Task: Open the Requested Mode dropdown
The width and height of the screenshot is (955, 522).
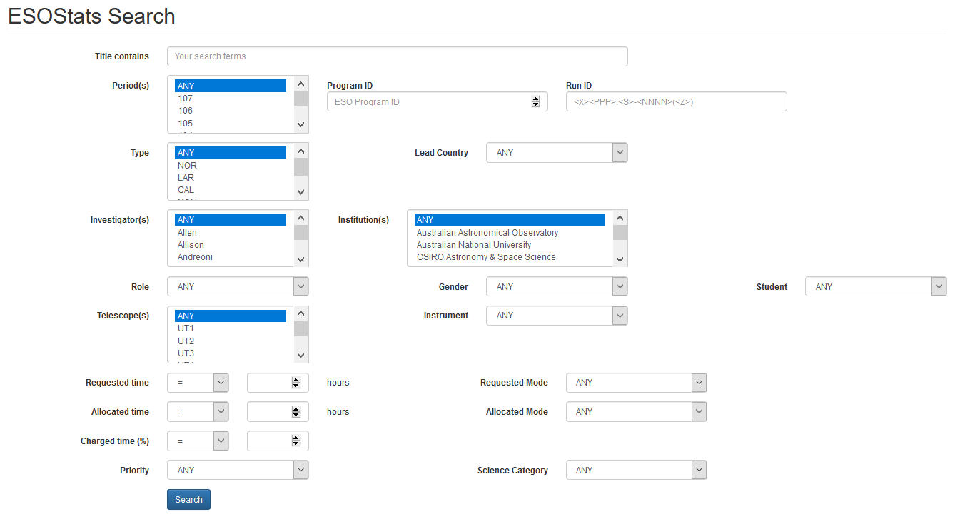Action: point(636,383)
